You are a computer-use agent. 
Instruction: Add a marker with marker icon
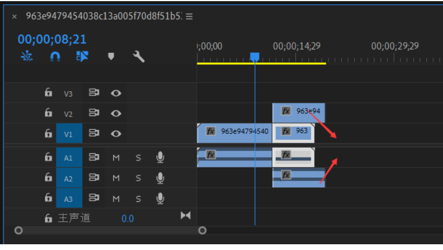click(111, 56)
